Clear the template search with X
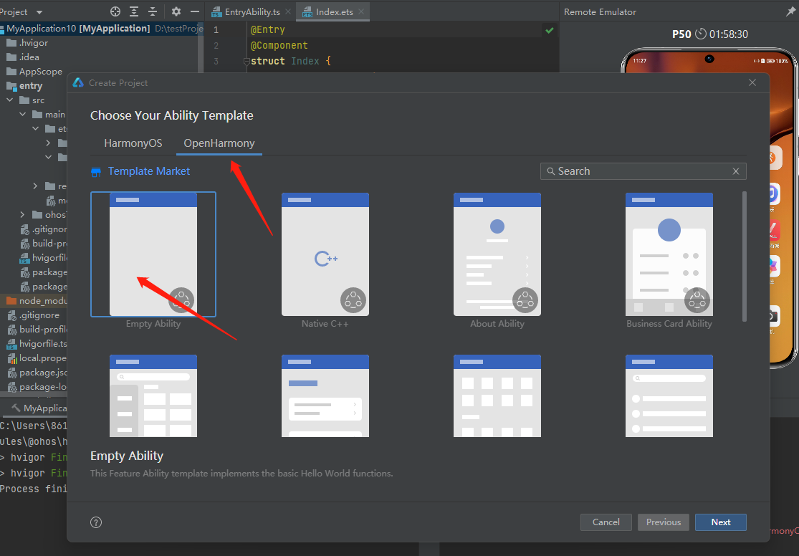799x556 pixels. (x=736, y=171)
